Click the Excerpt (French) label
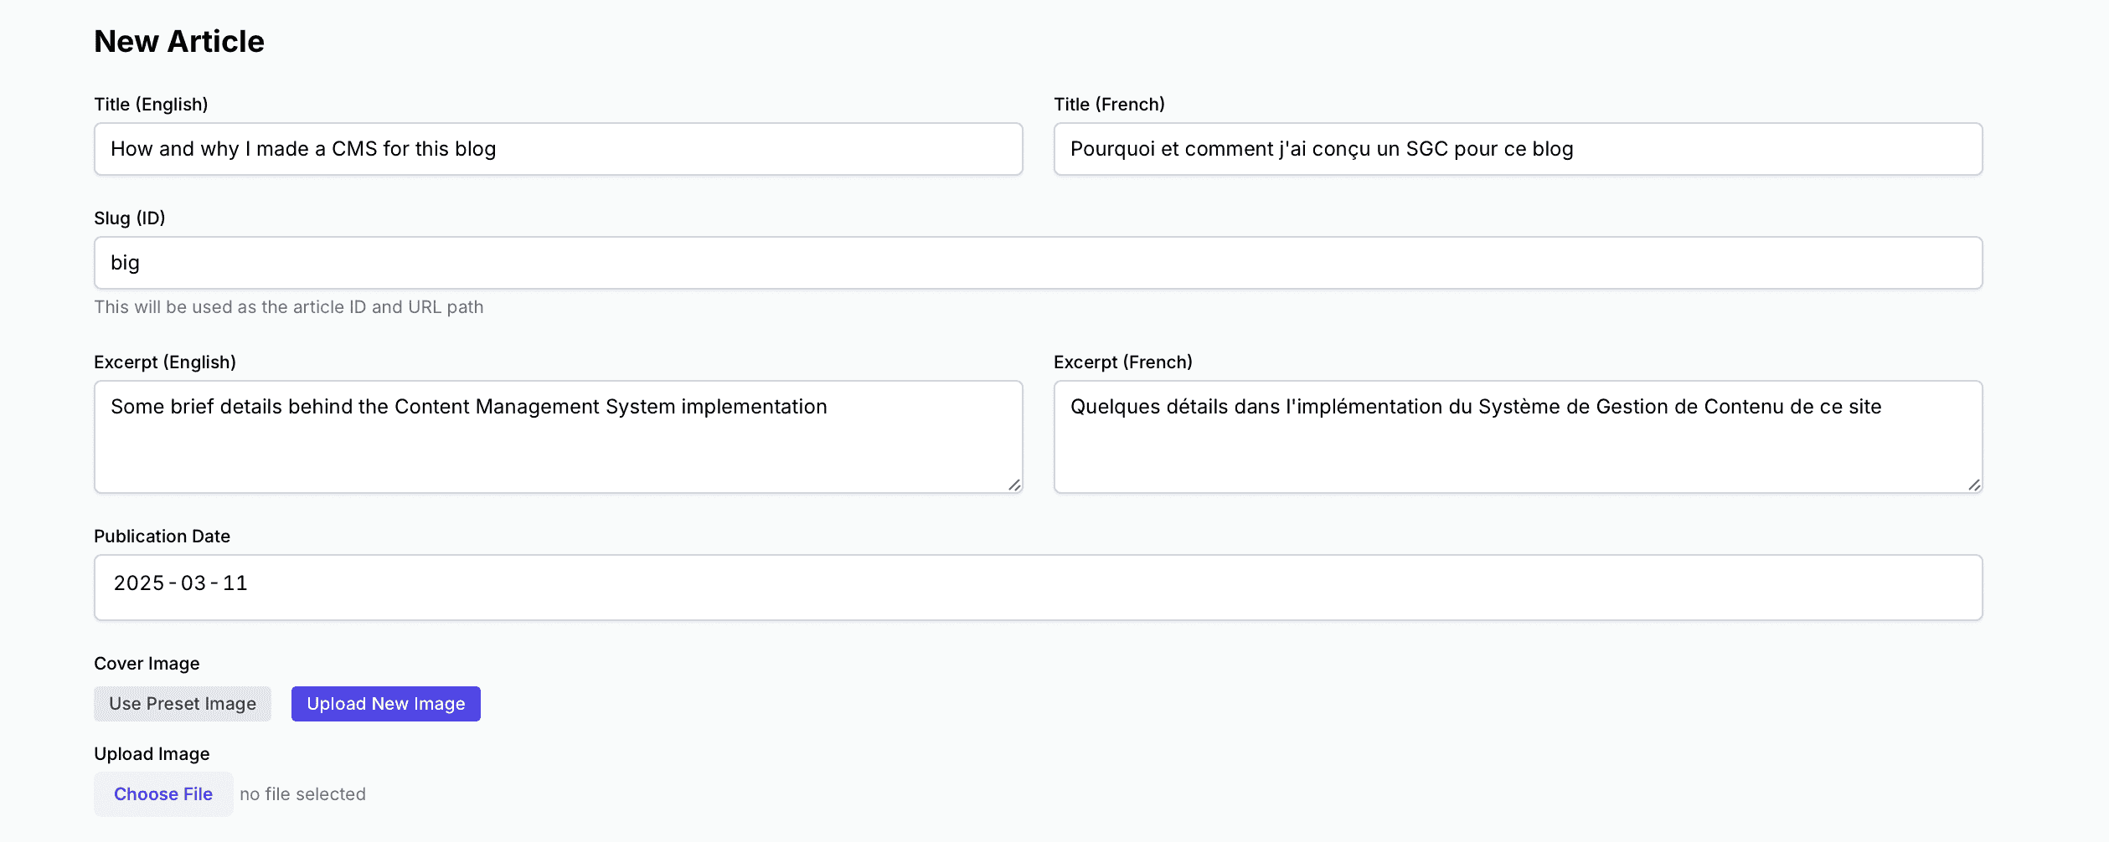 1123,362
